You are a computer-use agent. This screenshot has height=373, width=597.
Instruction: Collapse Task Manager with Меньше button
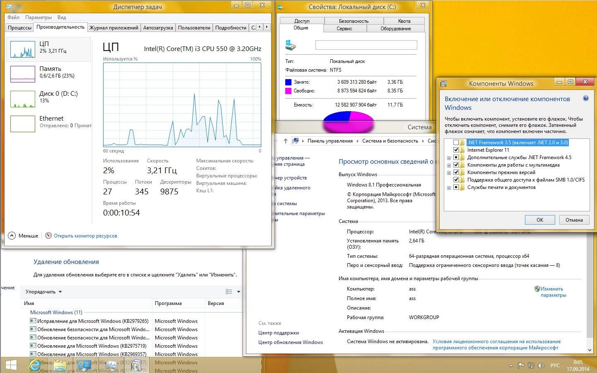click(23, 235)
